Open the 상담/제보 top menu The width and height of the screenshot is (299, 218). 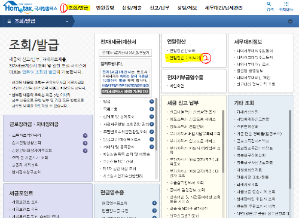click(x=187, y=8)
